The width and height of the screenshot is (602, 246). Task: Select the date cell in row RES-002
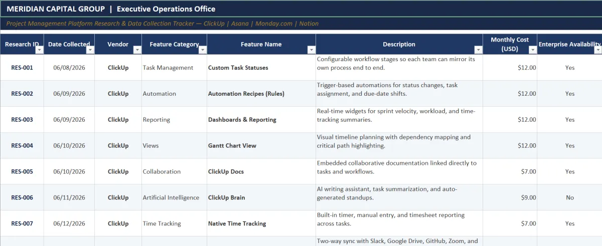(x=69, y=94)
